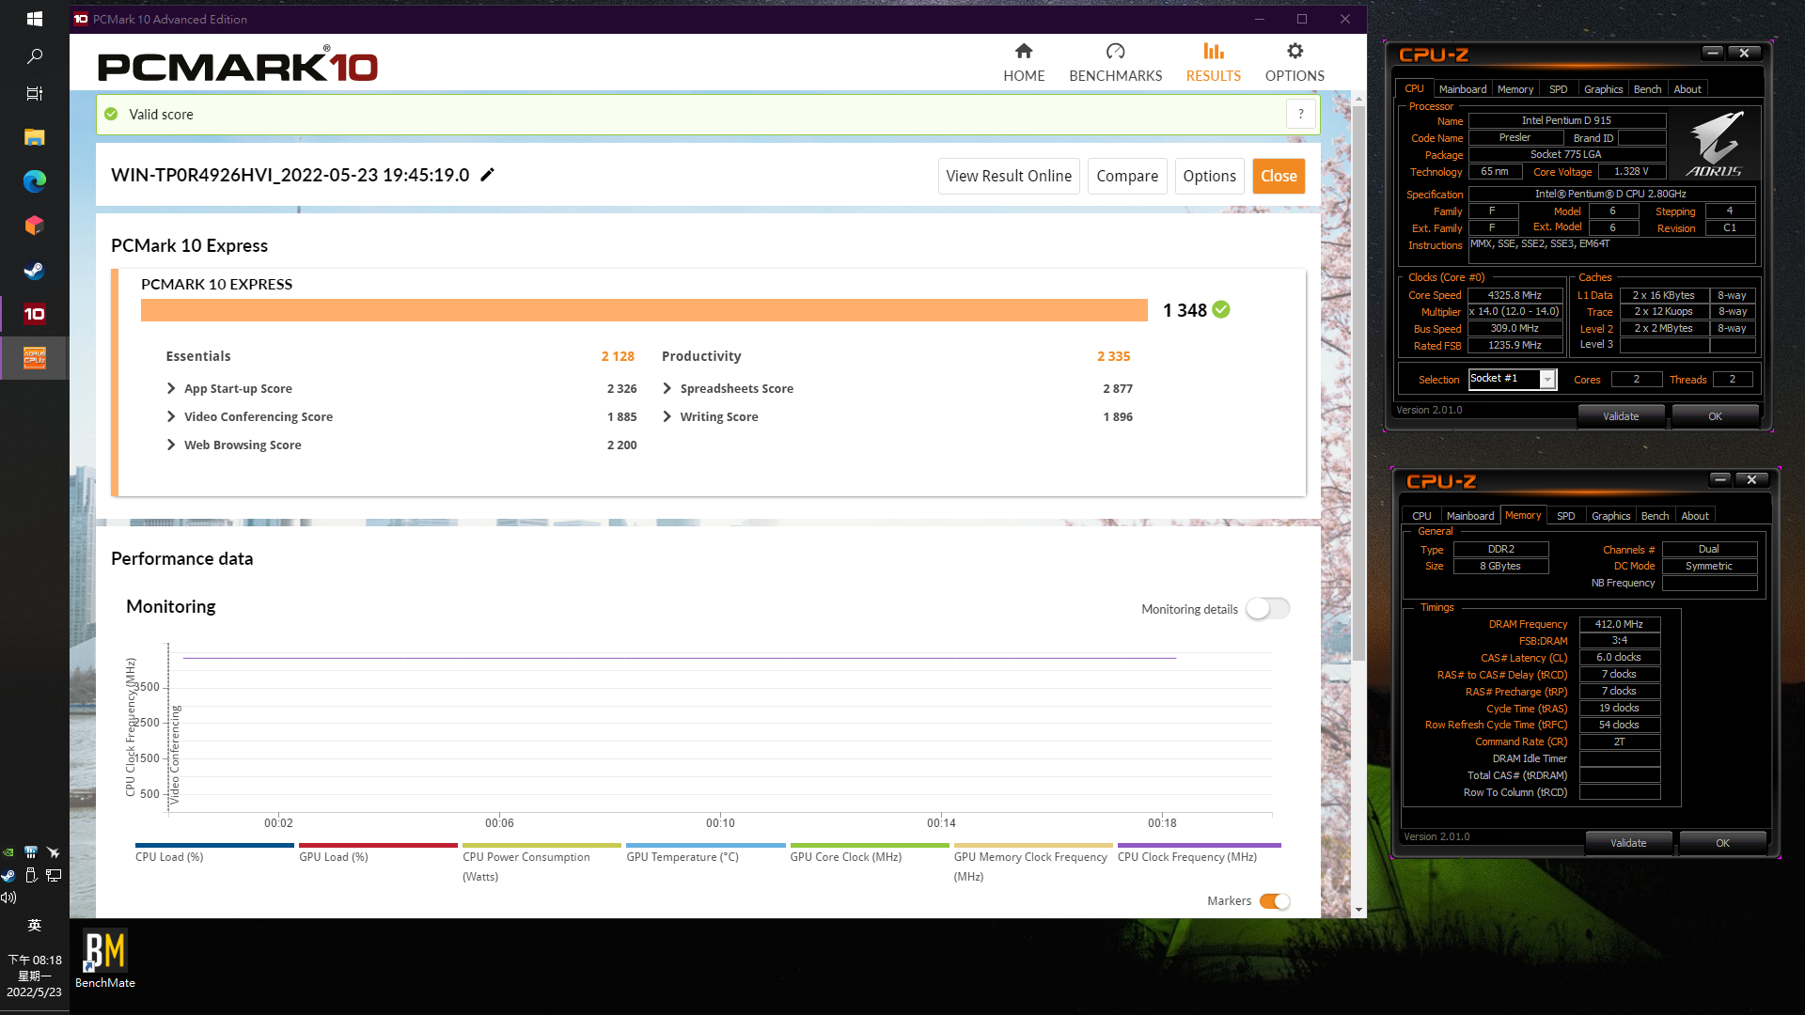Toggle the Monitoring details switch
The height and width of the screenshot is (1015, 1805).
(x=1267, y=608)
